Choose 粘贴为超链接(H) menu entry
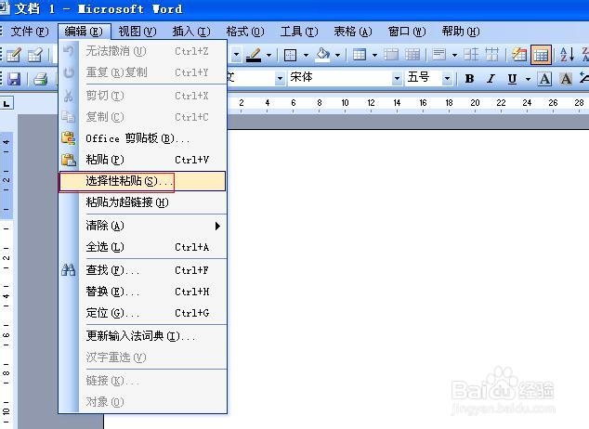Screen dimensions: 589x429 pyautogui.click(x=142, y=202)
